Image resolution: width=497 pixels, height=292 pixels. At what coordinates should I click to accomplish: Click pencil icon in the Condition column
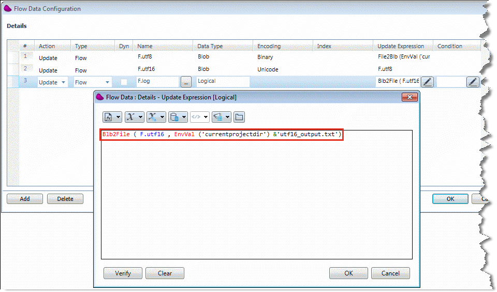(x=473, y=82)
